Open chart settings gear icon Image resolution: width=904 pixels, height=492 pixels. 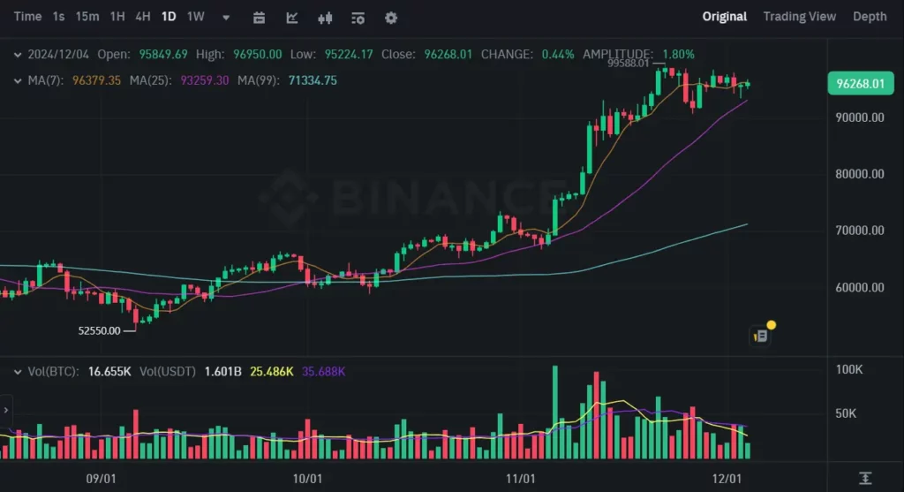click(391, 18)
